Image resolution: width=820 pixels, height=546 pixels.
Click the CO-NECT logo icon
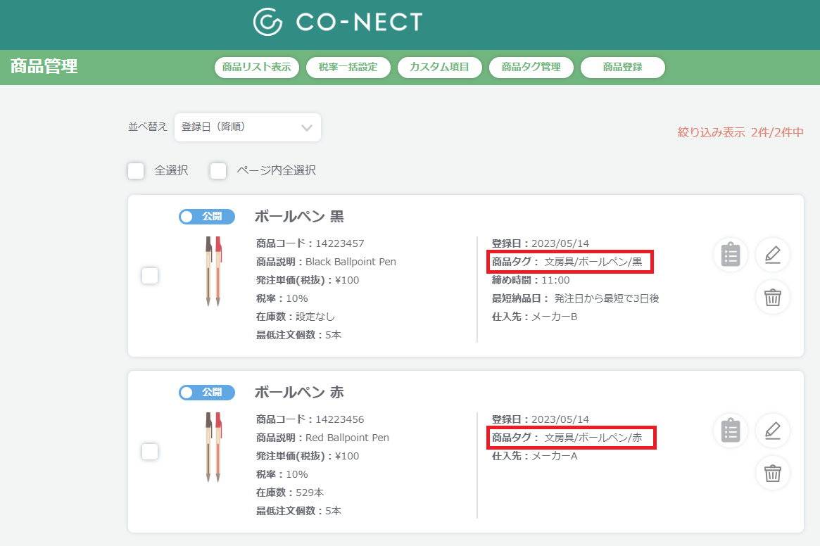pyautogui.click(x=267, y=22)
